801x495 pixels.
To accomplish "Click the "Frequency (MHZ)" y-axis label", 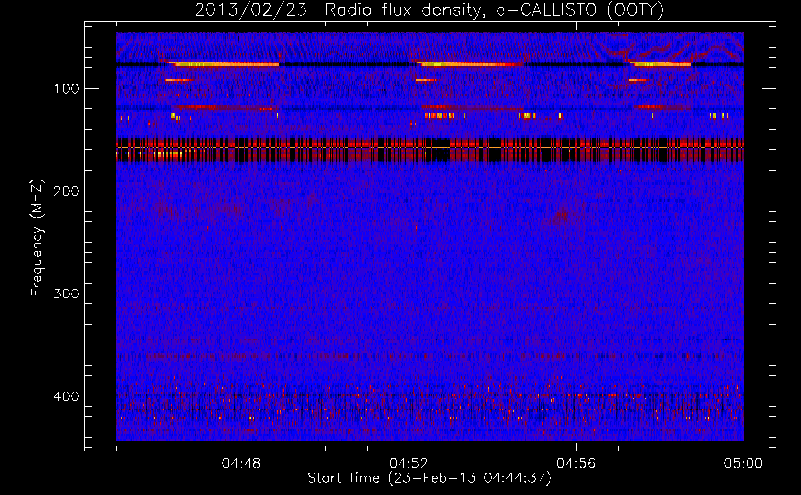I will tap(37, 238).
